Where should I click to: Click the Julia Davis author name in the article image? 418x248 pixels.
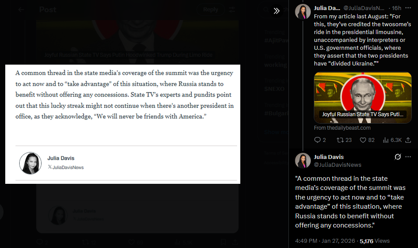coord(61,158)
